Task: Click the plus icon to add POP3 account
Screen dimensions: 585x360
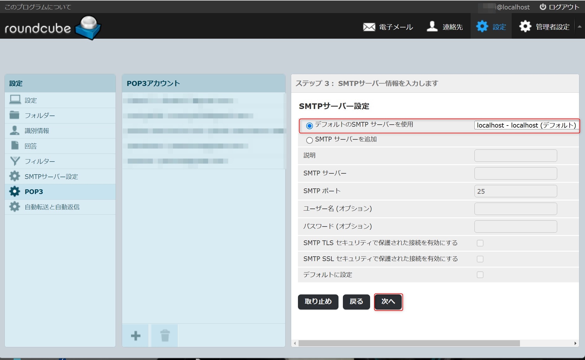Action: [135, 335]
